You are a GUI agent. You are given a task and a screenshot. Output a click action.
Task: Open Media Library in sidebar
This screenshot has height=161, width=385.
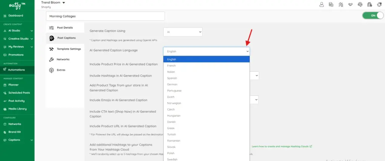click(17, 109)
